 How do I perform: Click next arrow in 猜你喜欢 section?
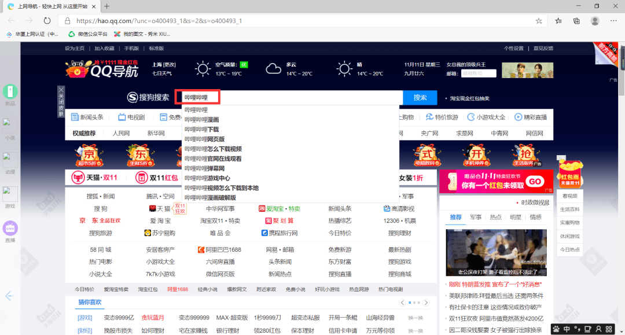click(426, 303)
